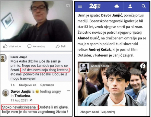
Task: Open the weather cloud icon
Action: click(117, 6)
